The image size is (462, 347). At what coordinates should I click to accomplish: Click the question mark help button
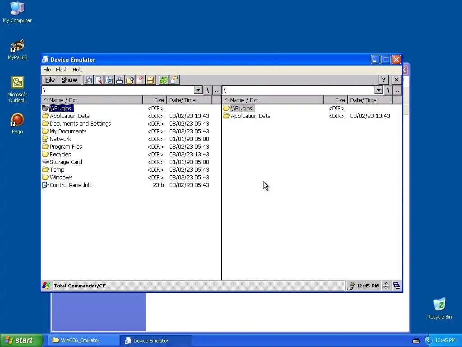(383, 80)
